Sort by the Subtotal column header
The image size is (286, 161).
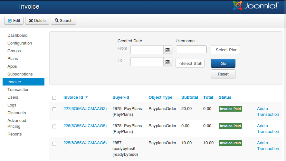[189, 97]
